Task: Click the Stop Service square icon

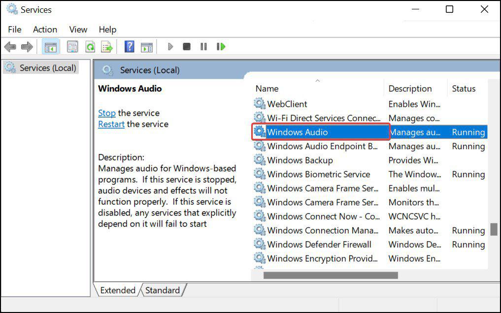Action: pos(187,47)
